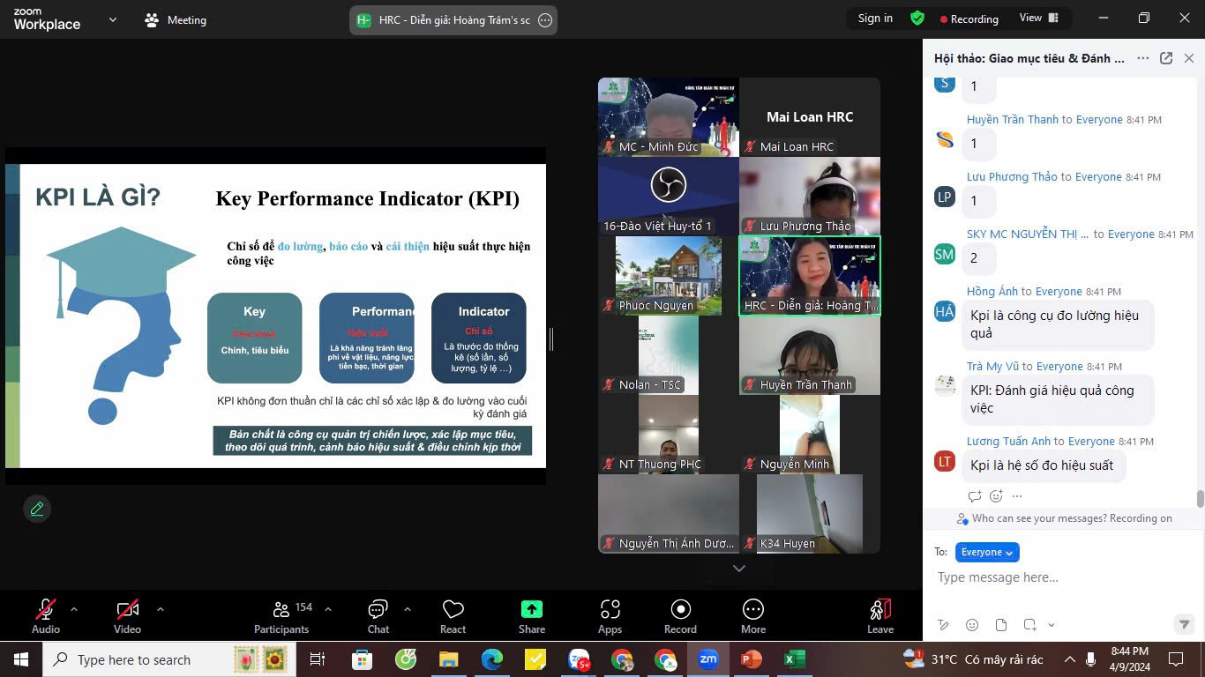The height and width of the screenshot is (677, 1205).
Task: Pop out the chat window
Action: point(1166,58)
